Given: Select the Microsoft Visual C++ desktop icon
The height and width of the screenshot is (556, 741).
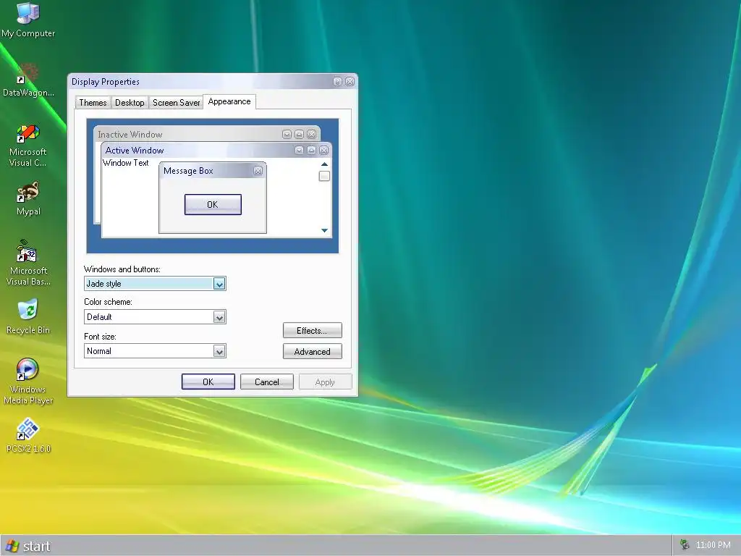Looking at the screenshot, I should (28, 145).
